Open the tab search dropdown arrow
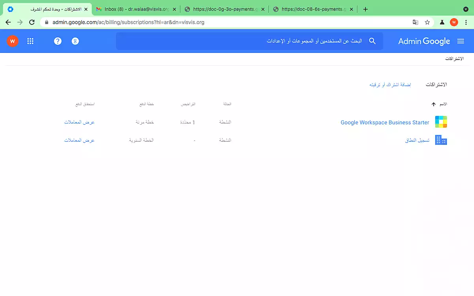Image resolution: width=474 pixels, height=296 pixels. (x=465, y=9)
